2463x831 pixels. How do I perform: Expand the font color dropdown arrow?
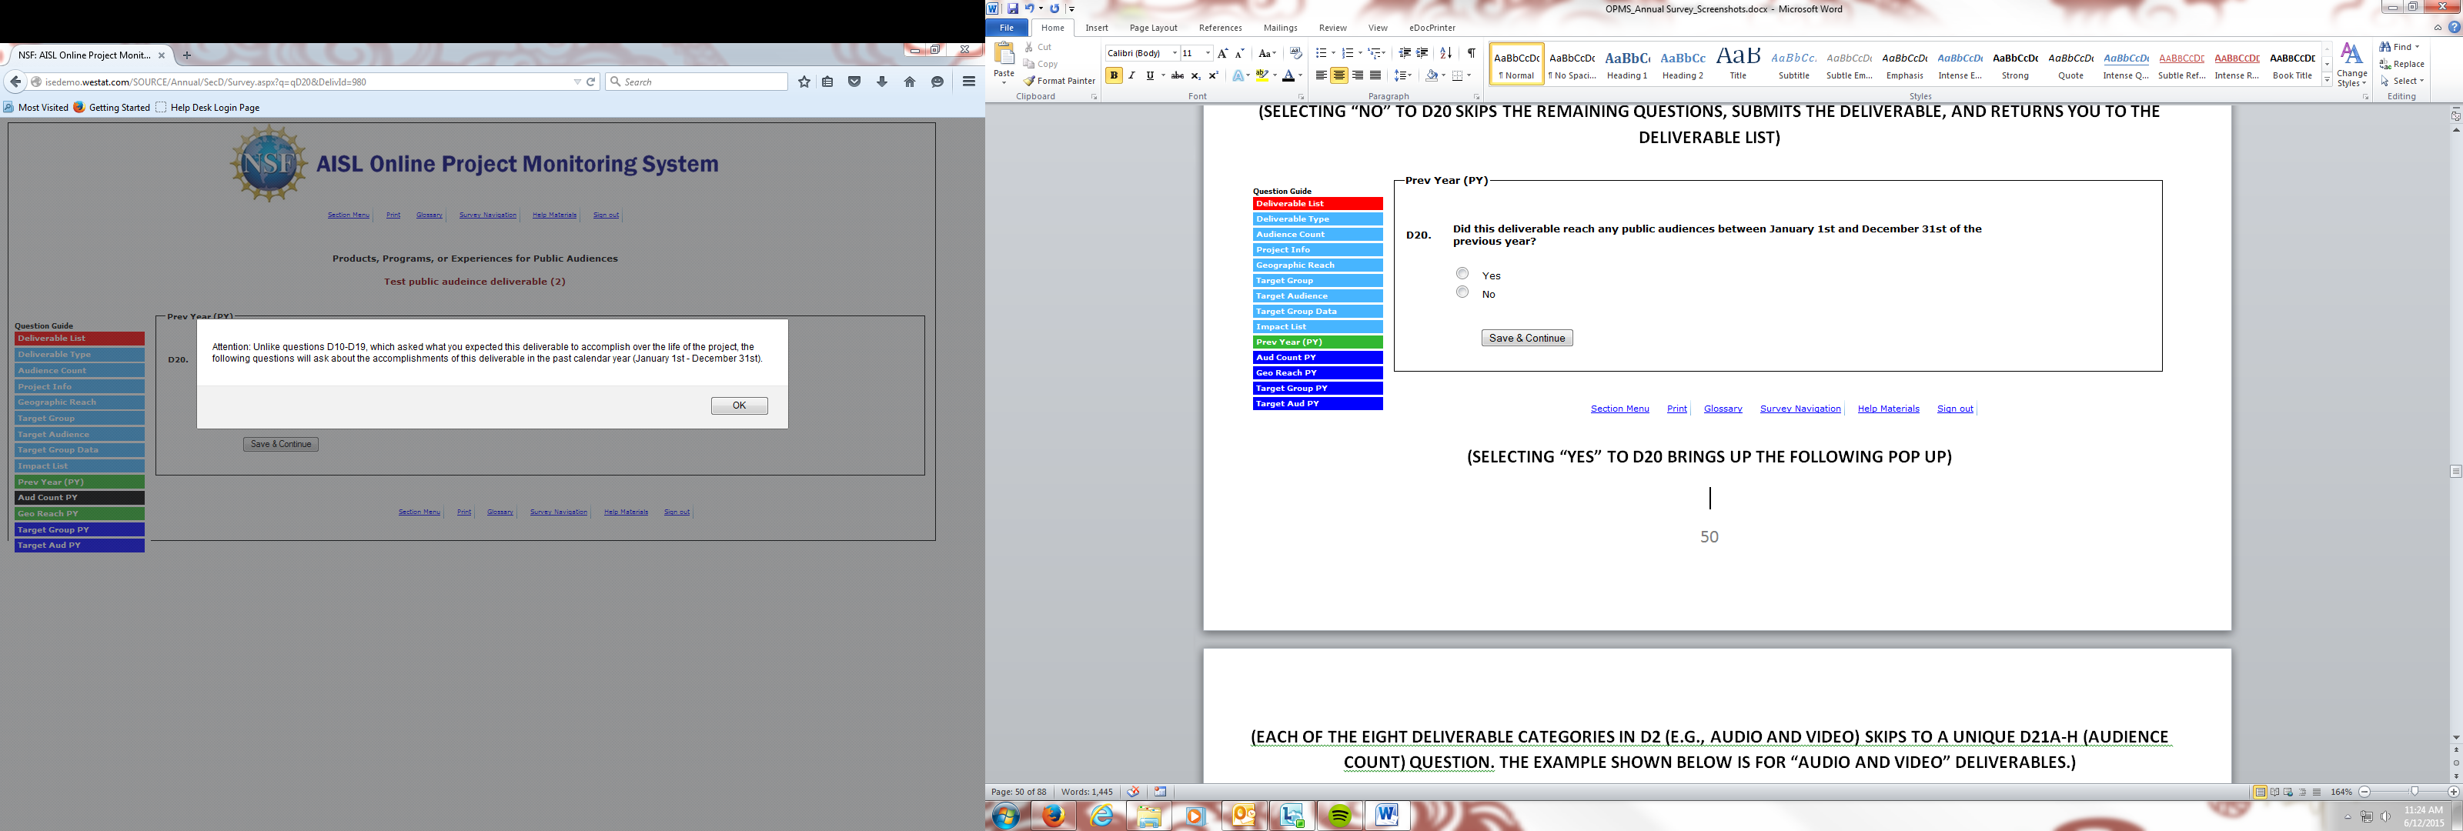pos(1300,75)
